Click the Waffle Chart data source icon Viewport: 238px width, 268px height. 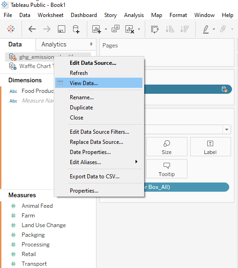point(13,66)
